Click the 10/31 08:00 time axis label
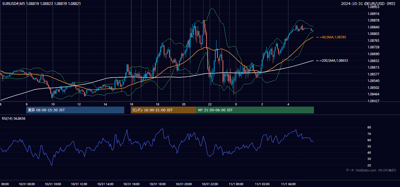This screenshot has width=400, height=187. coord(27,184)
